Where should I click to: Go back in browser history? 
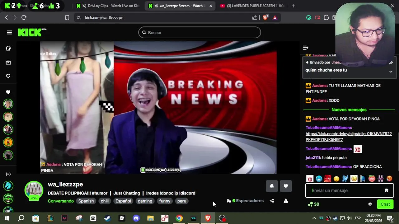pyautogui.click(x=7, y=17)
